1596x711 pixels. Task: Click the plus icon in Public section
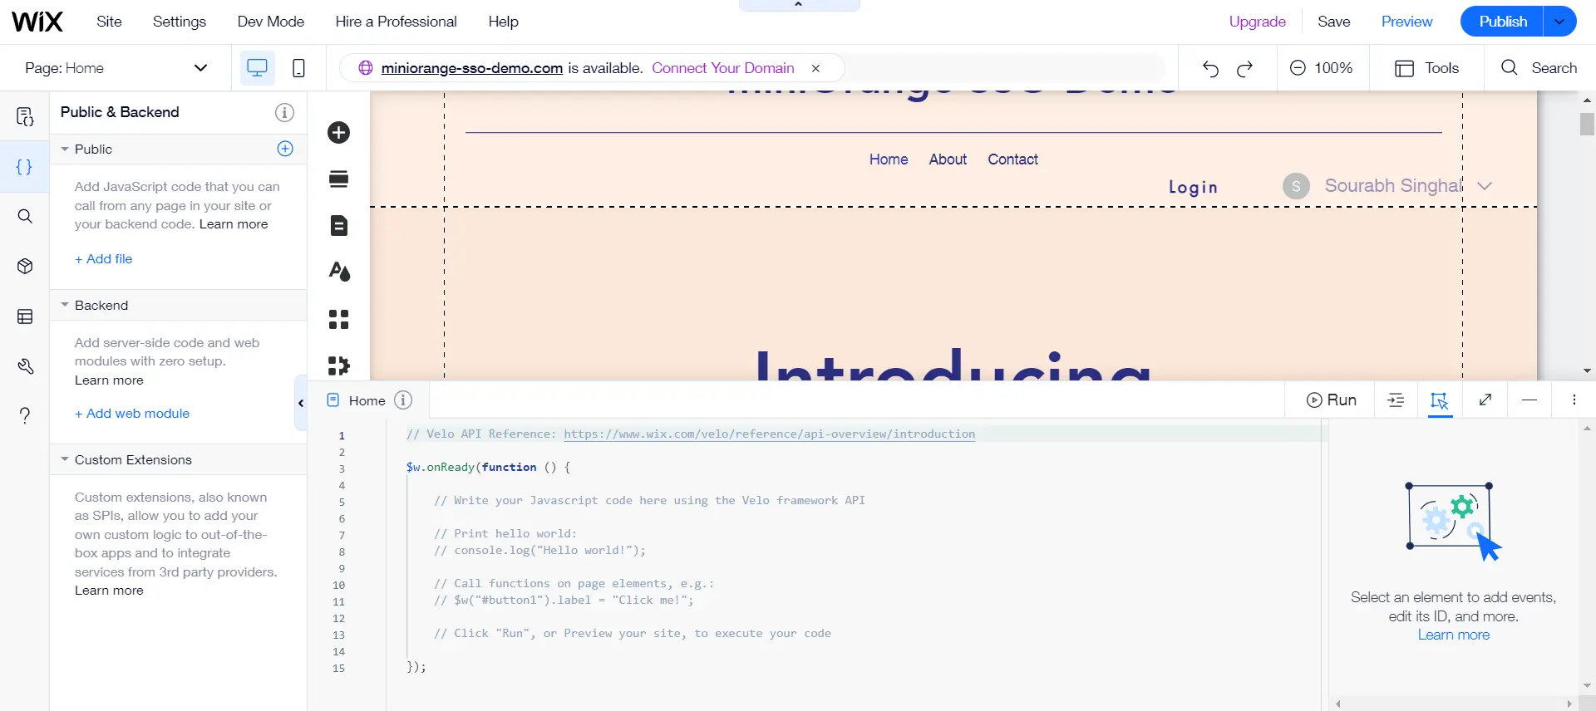(285, 149)
